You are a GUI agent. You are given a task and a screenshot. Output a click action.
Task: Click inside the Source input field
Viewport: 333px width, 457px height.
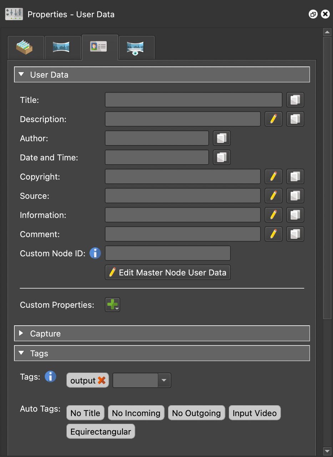click(x=182, y=195)
